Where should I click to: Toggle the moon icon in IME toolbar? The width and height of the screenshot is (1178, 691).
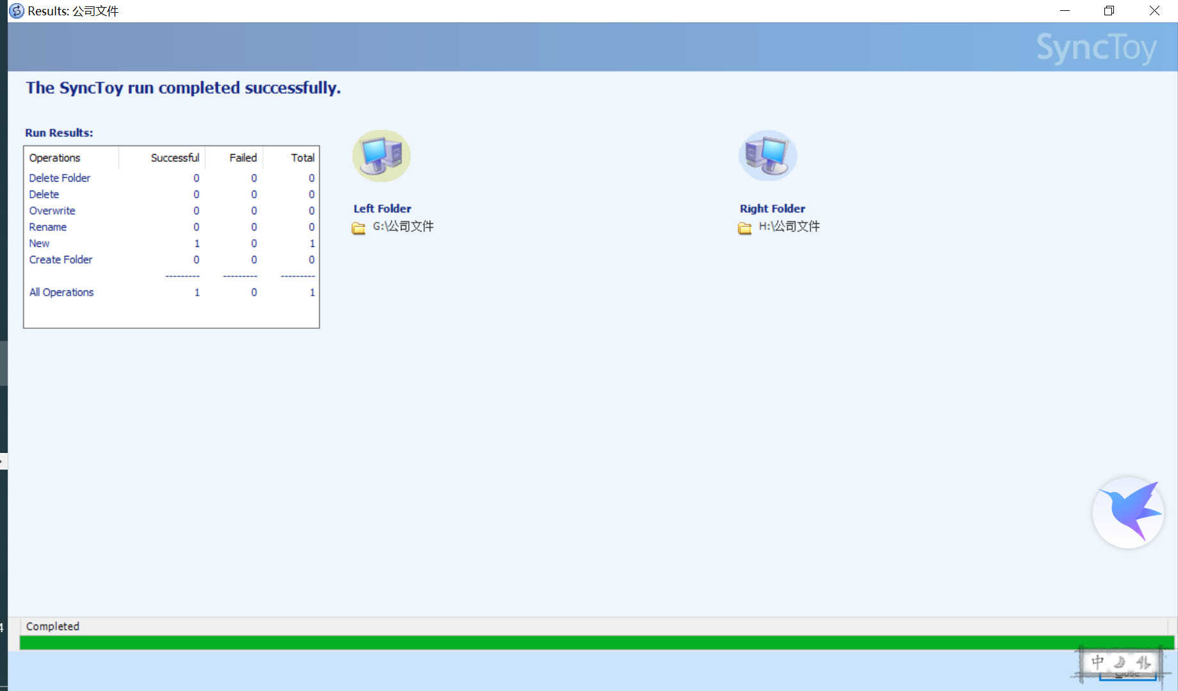(x=1120, y=662)
